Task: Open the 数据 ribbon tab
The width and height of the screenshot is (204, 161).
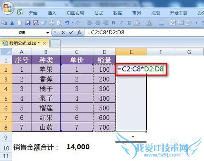Action: coord(118,13)
